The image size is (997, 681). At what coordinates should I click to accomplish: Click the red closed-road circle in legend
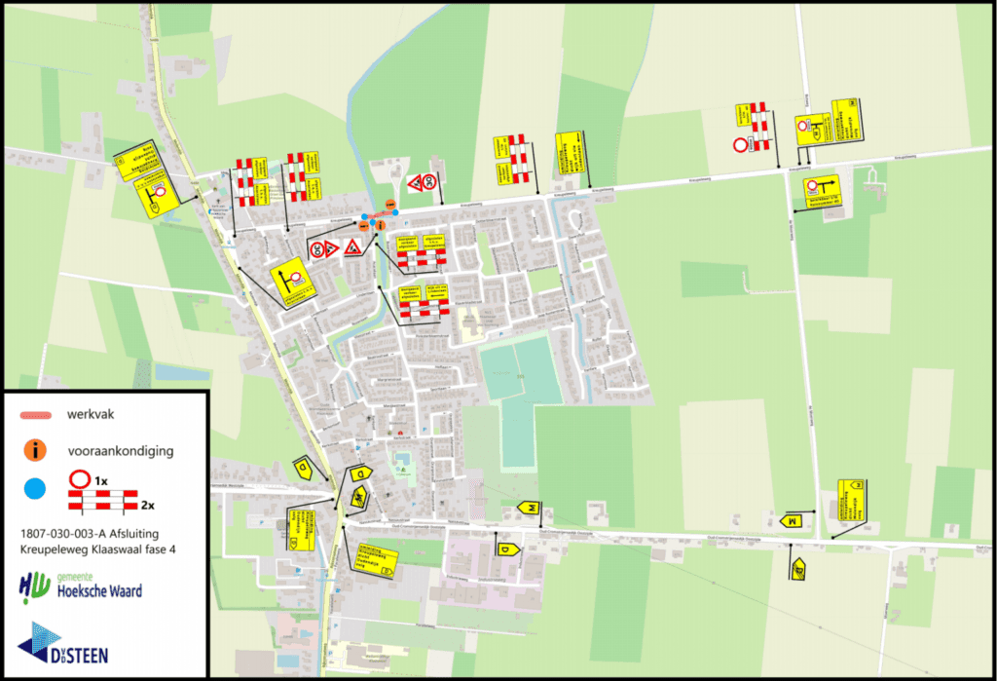click(78, 479)
